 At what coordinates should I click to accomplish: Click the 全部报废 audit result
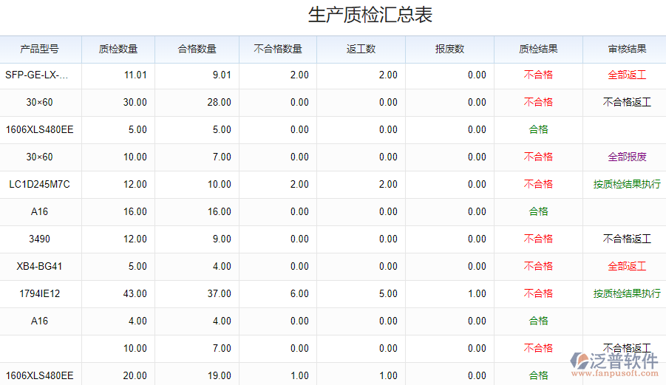pos(627,157)
